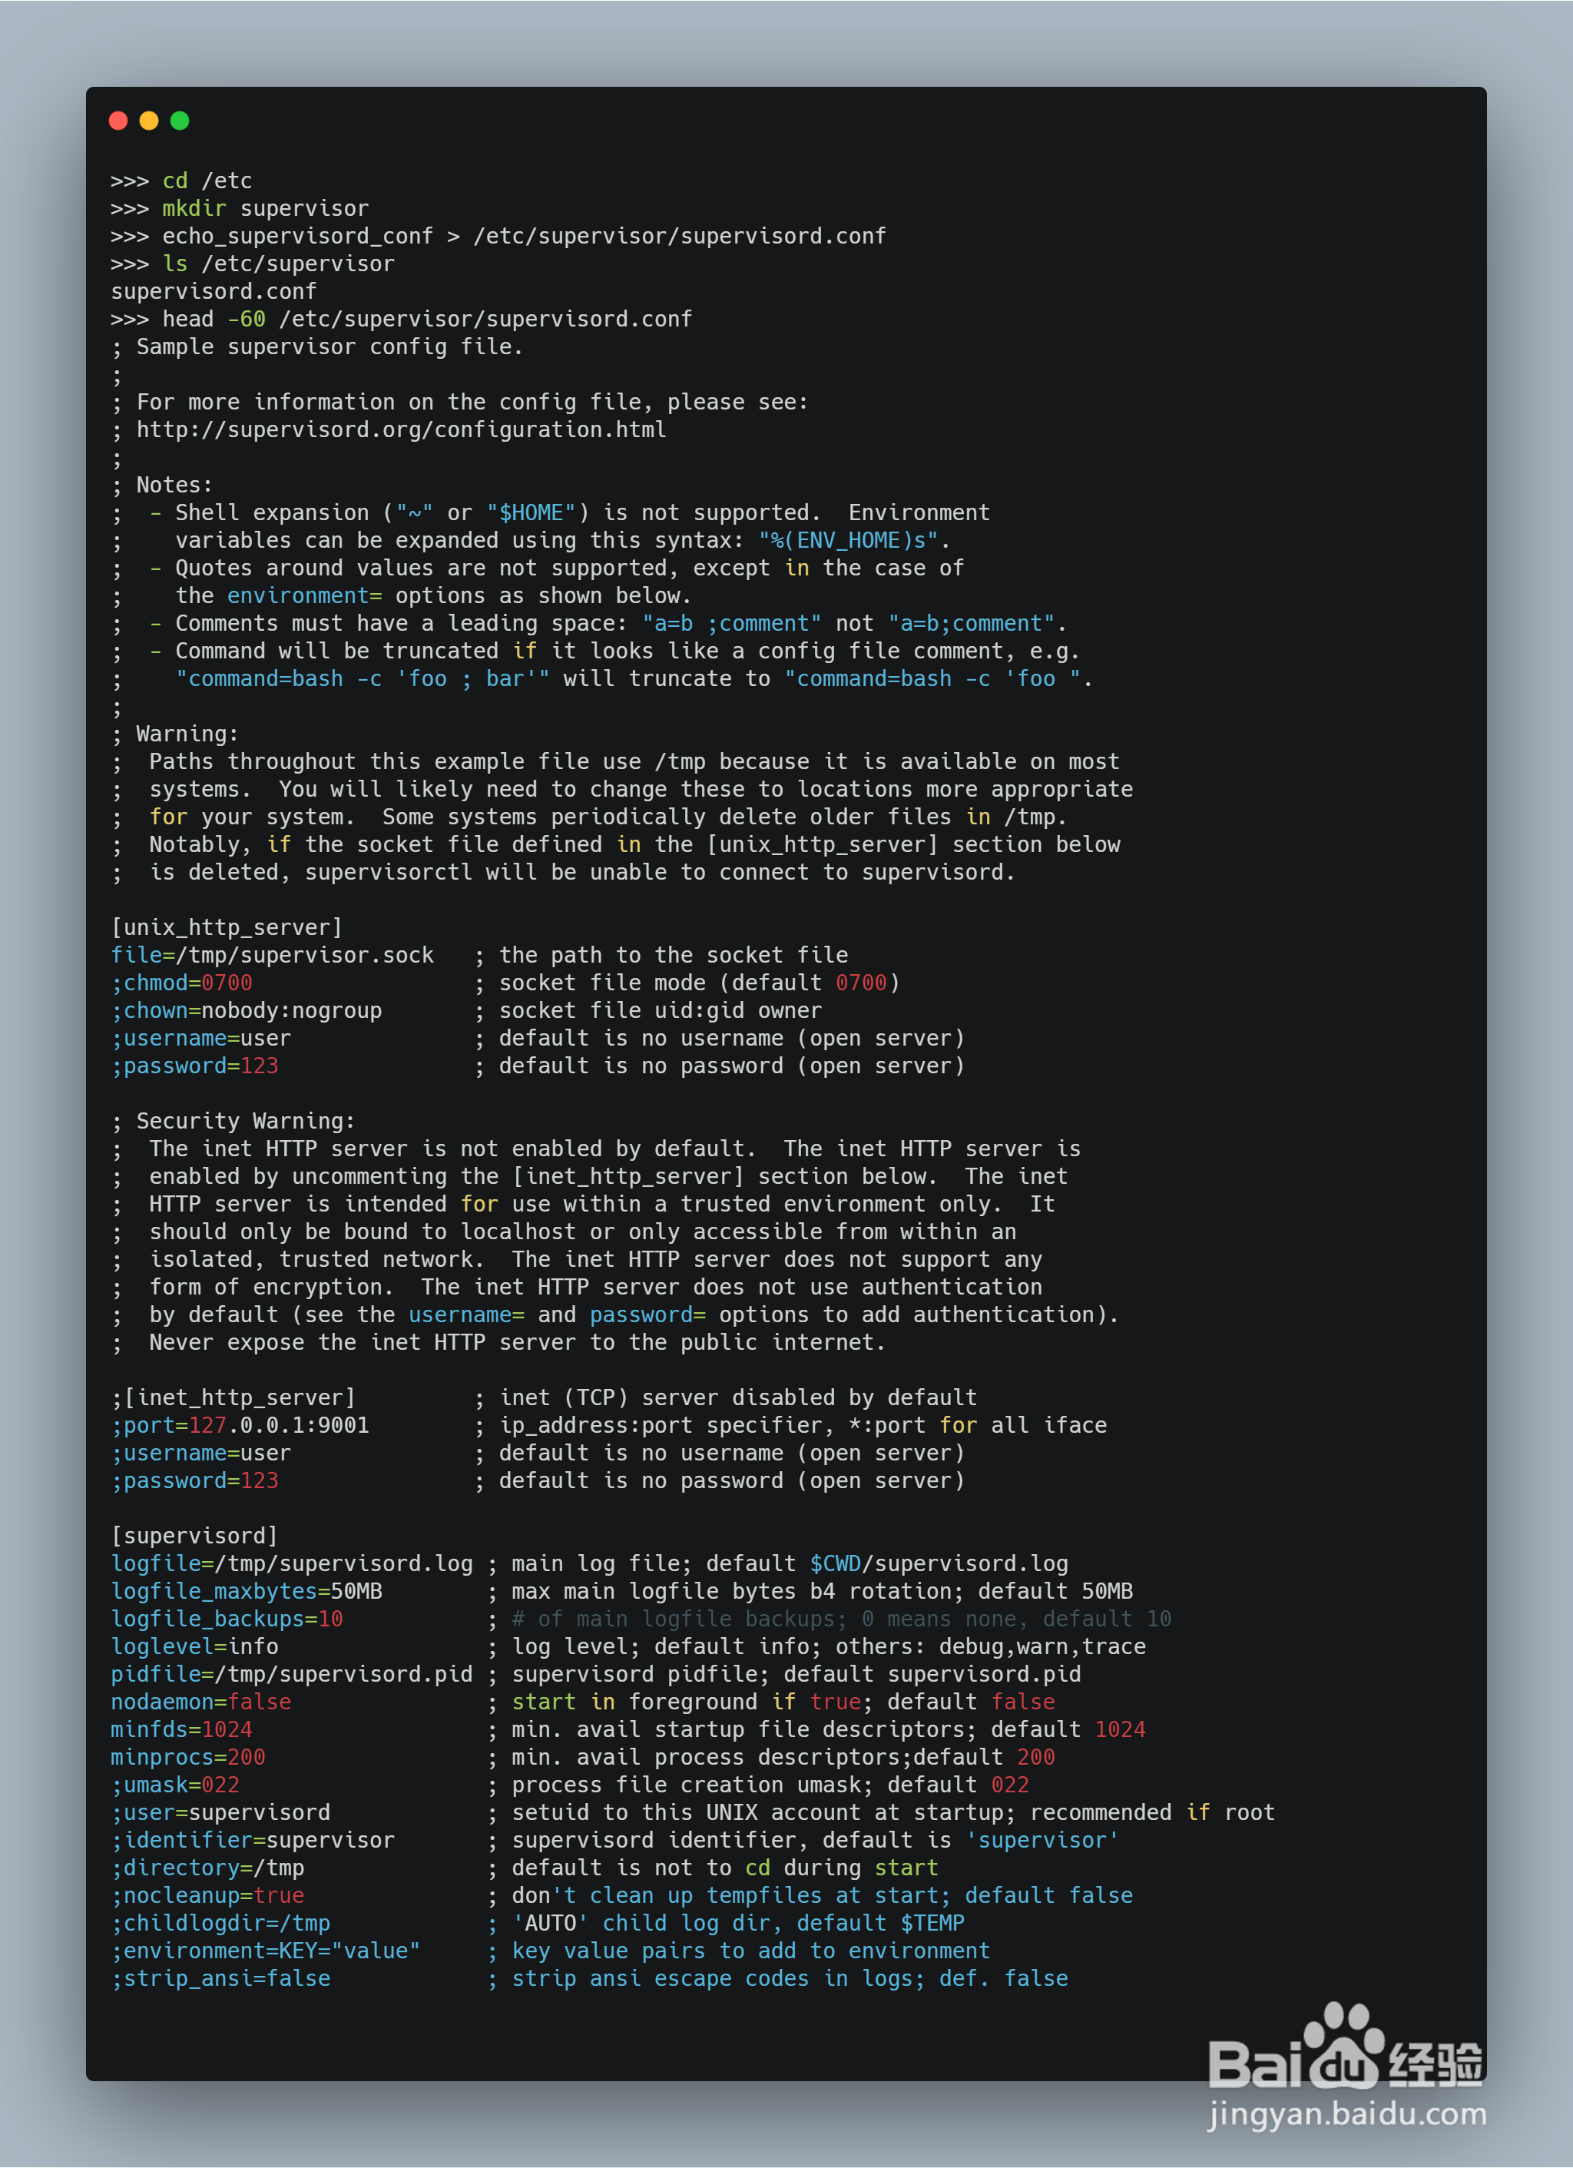Image resolution: width=1573 pixels, height=2168 pixels.
Task: Click the file=/tmp/supervisor.sock setting
Action: click(x=273, y=955)
